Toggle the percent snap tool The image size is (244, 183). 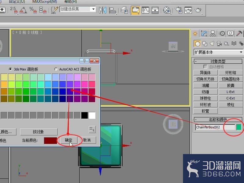pos(33,10)
